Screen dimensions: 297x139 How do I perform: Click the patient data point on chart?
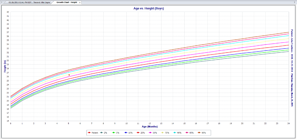click(x=69, y=75)
